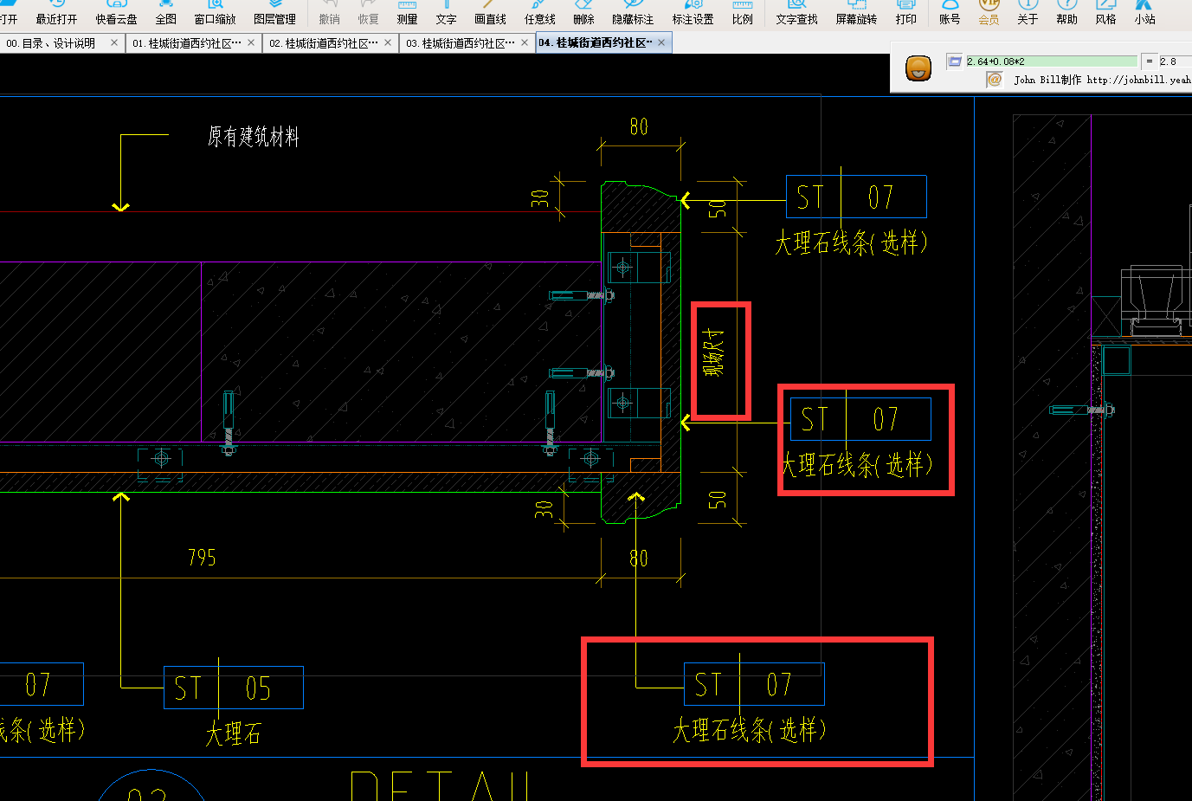Viewport: 1192px width, 801px height.
Task: Close the 01.桂城街道西约社区 tab
Action: point(251,42)
